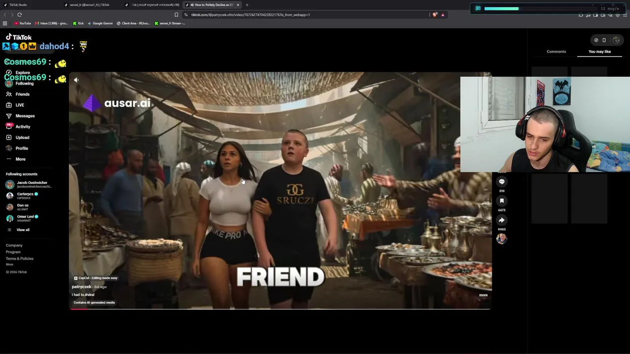Open the bookmarks apps grid icon
This screenshot has height=354, width=630.
5,23
